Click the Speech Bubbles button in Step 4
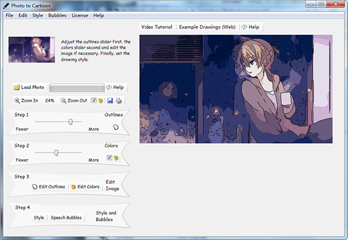Viewport: 348px width, 240px height. [x=65, y=218]
